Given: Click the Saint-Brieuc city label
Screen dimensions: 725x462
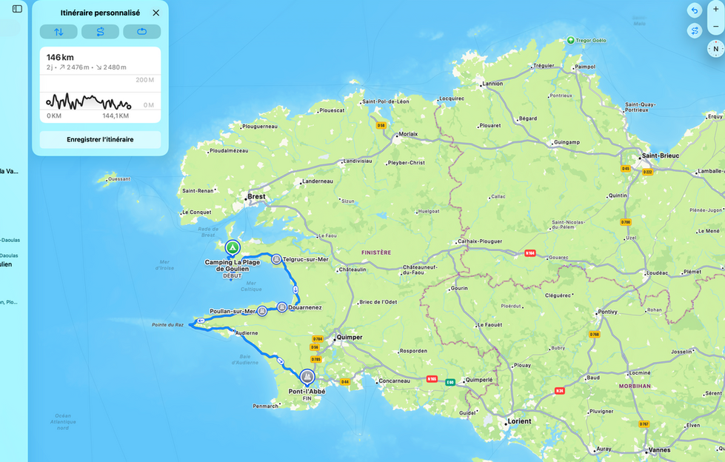Looking at the screenshot, I should [x=661, y=155].
